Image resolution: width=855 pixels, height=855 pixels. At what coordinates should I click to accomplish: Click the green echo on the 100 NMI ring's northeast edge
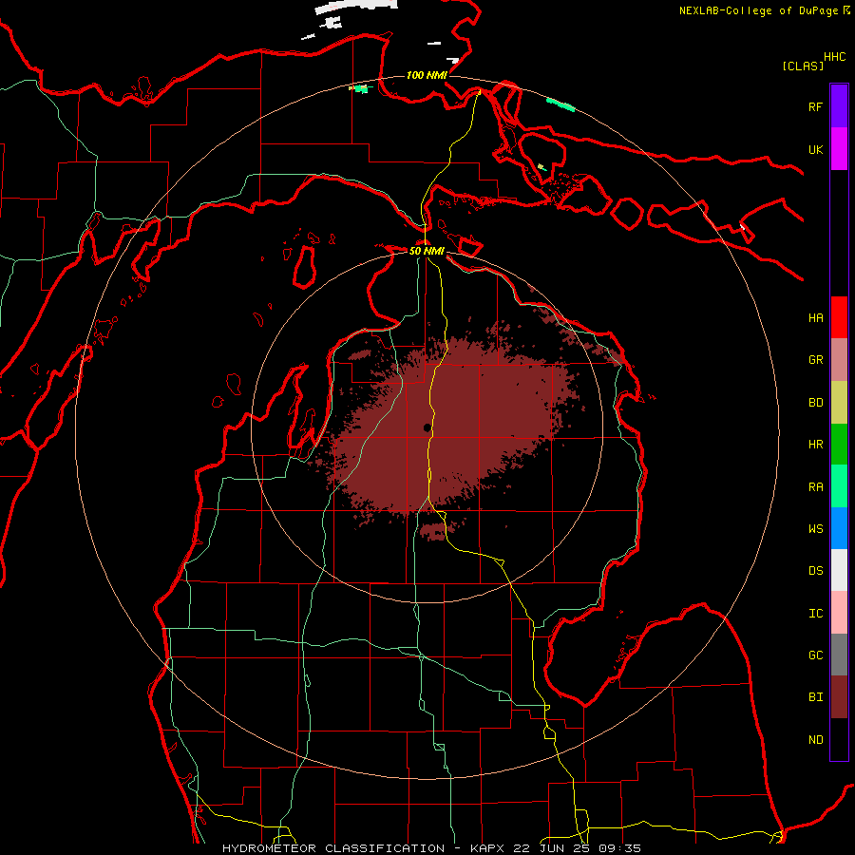[x=560, y=104]
